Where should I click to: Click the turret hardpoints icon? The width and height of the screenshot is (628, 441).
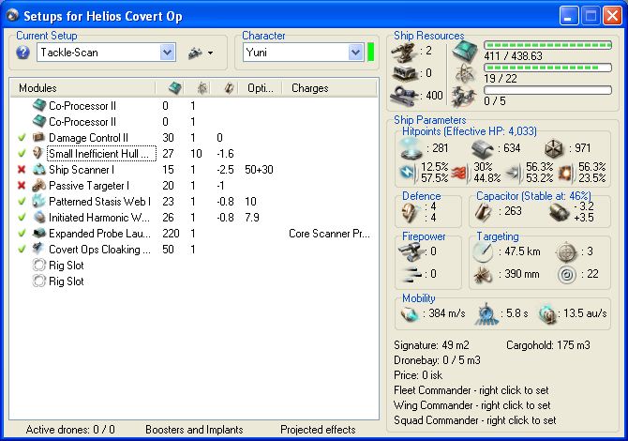point(404,53)
